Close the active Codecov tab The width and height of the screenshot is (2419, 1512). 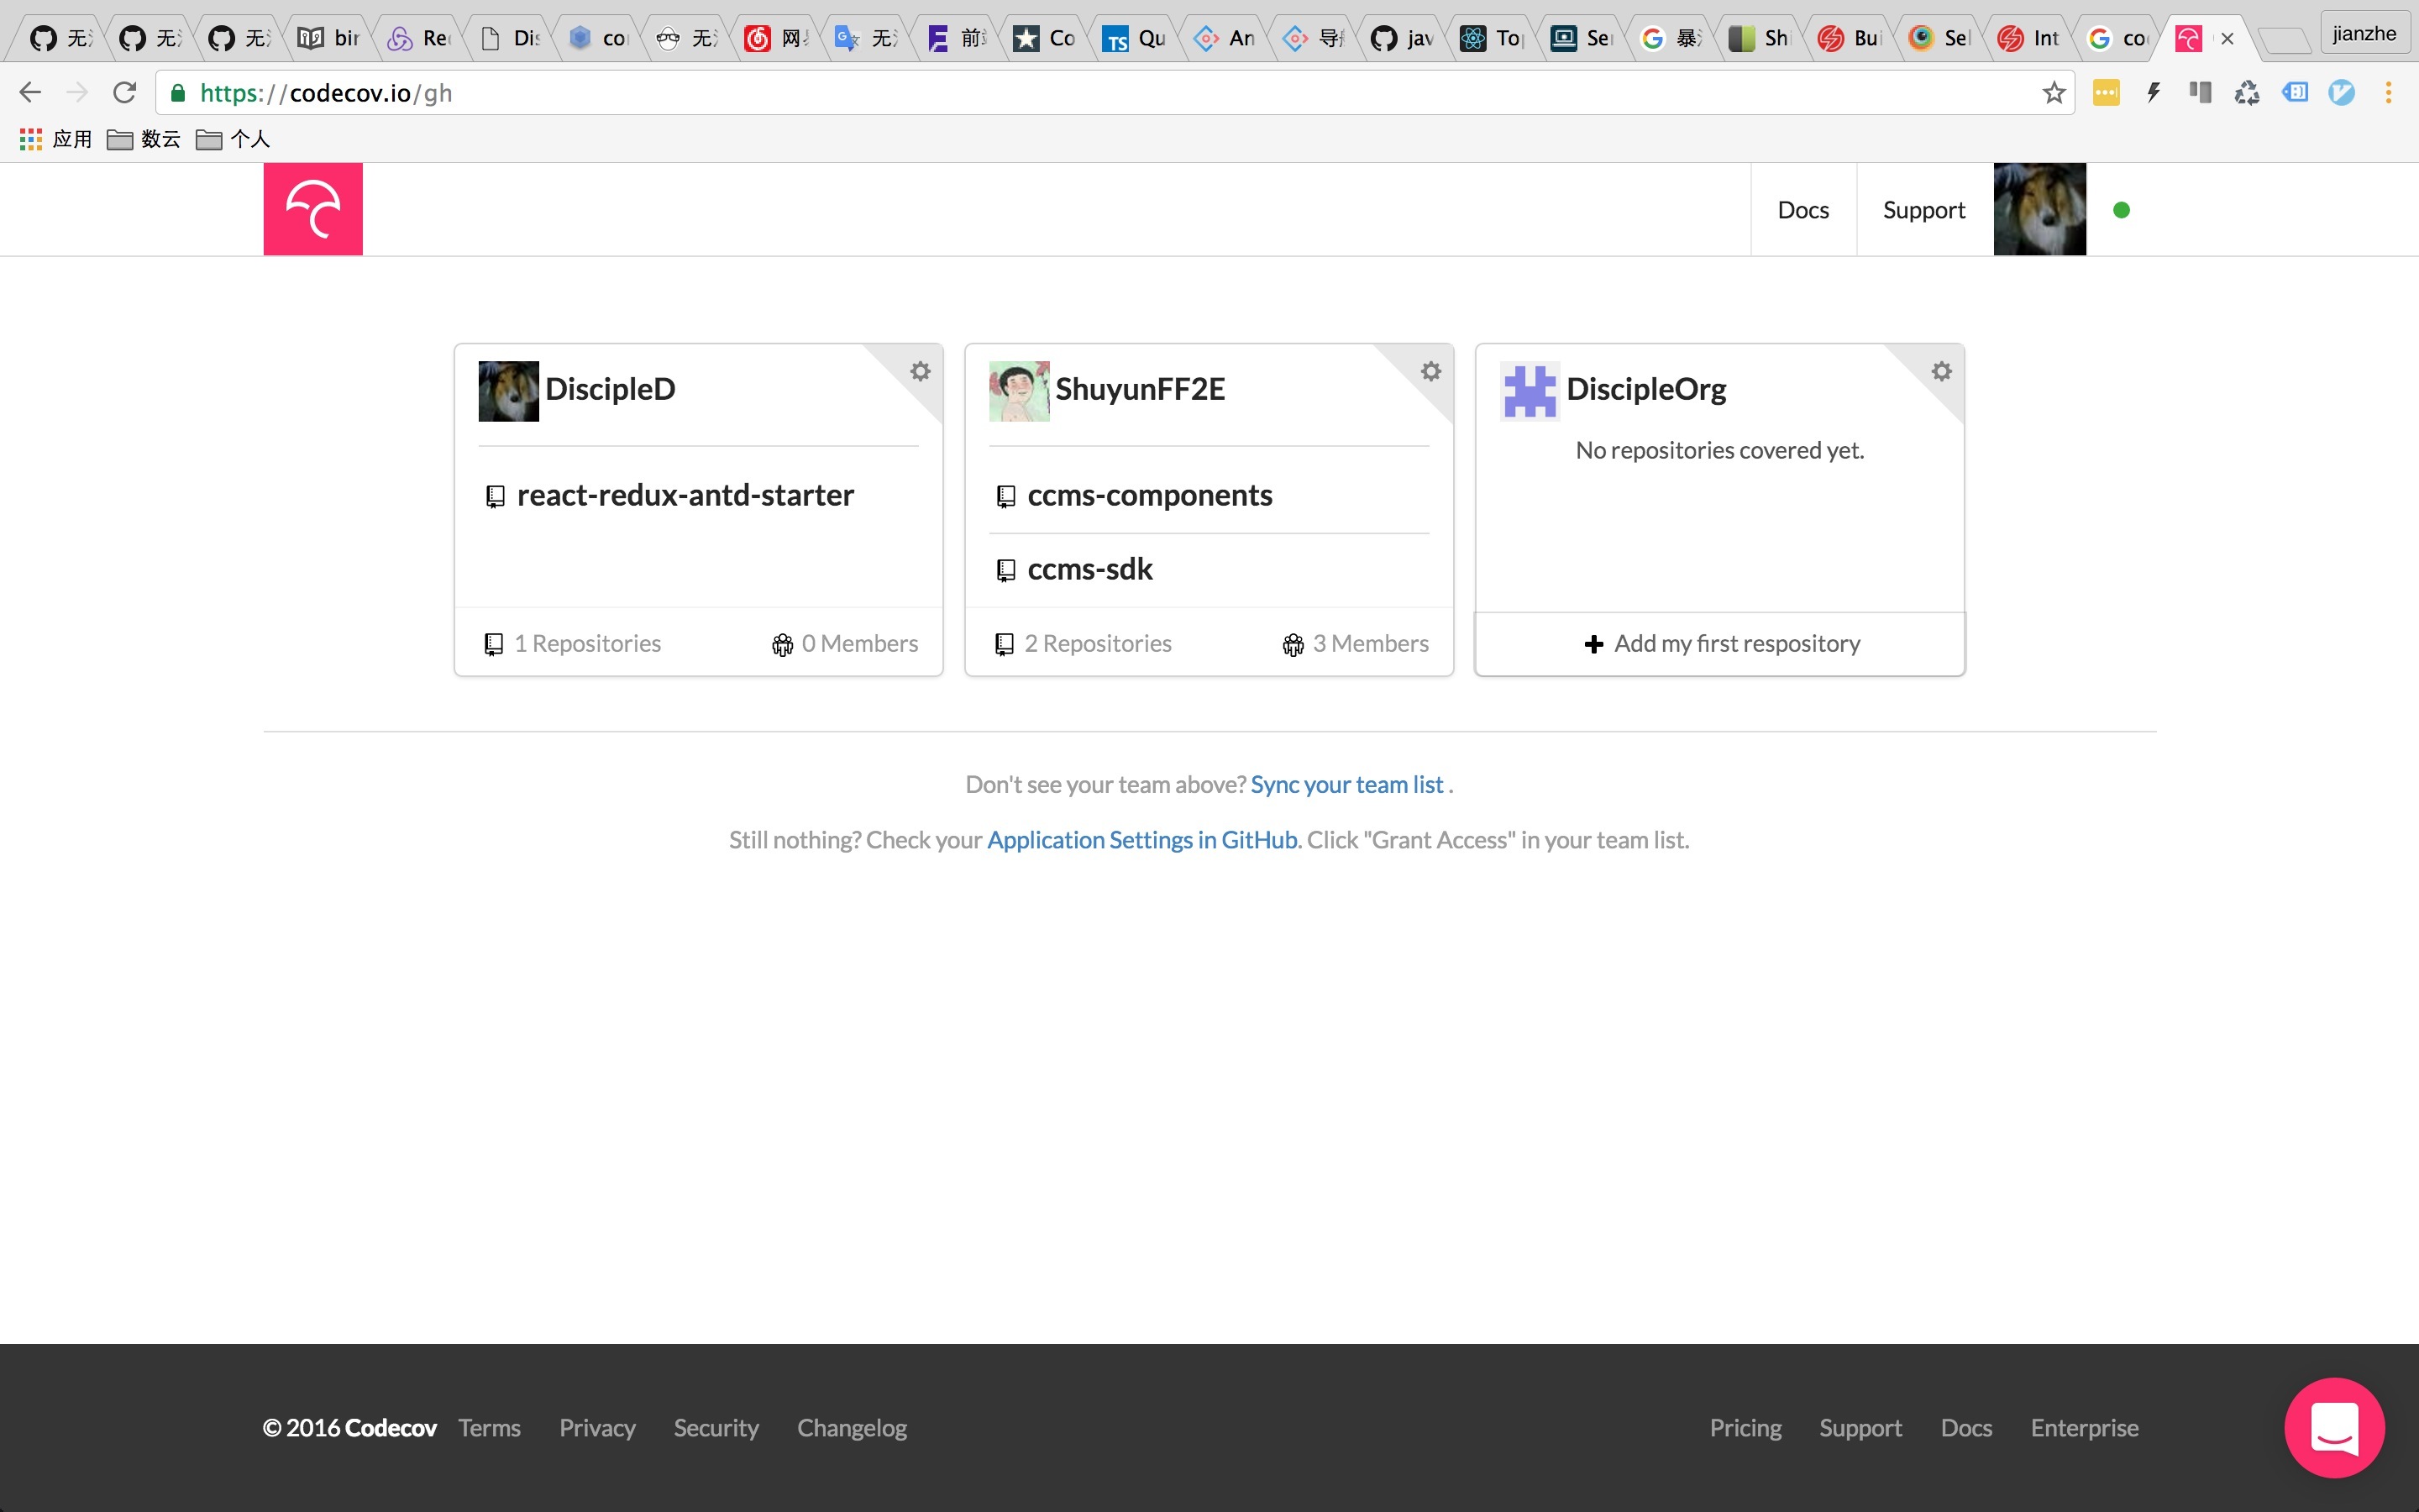[x=2227, y=39]
